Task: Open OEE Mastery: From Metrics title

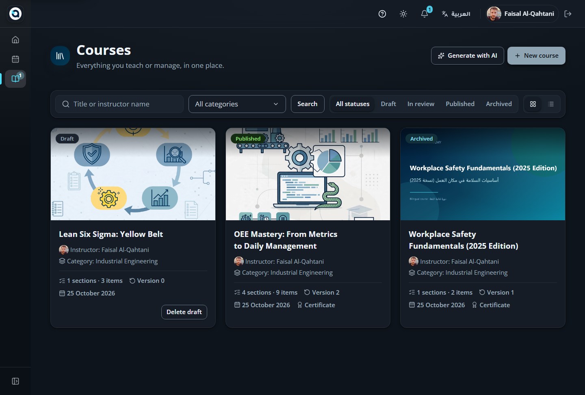Action: pos(286,240)
